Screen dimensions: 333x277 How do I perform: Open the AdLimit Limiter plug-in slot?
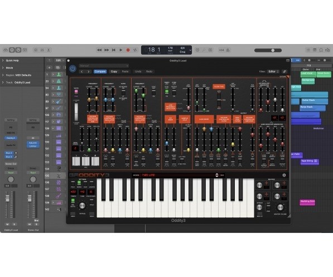tap(33, 144)
